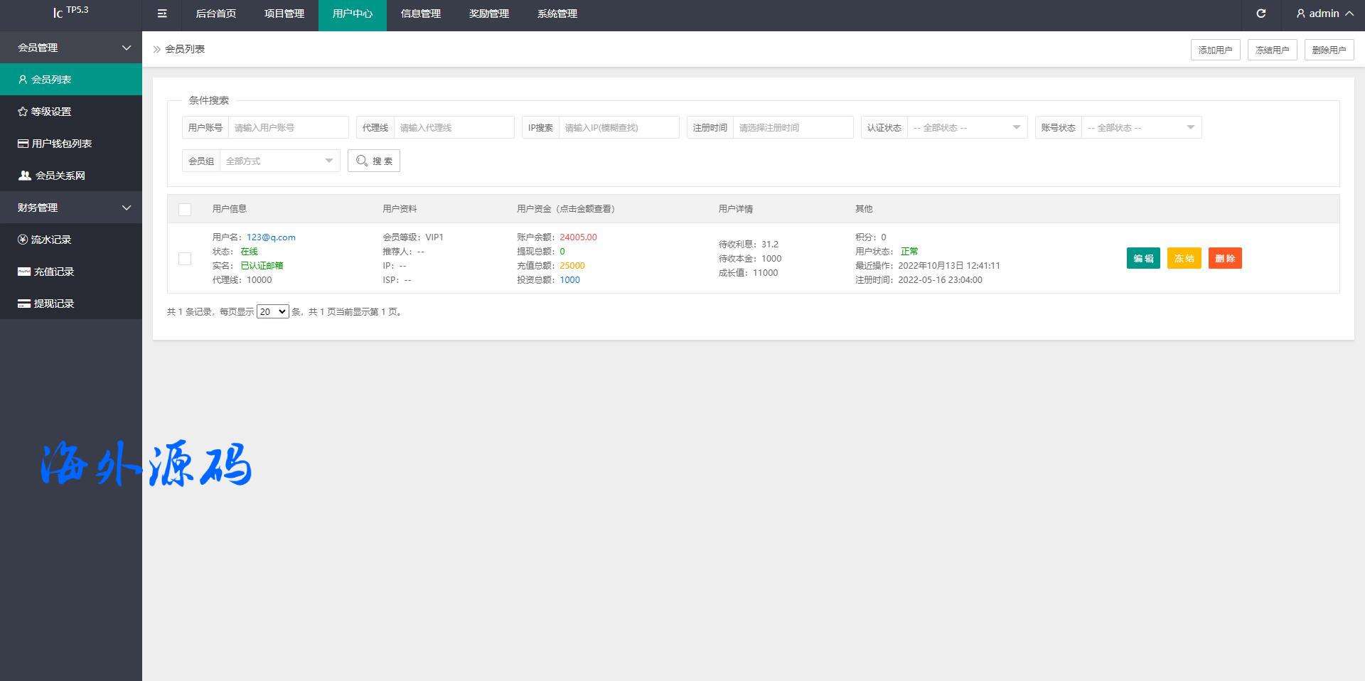Switch to the 系统管理 top tab
1365x681 pixels.
coord(557,14)
